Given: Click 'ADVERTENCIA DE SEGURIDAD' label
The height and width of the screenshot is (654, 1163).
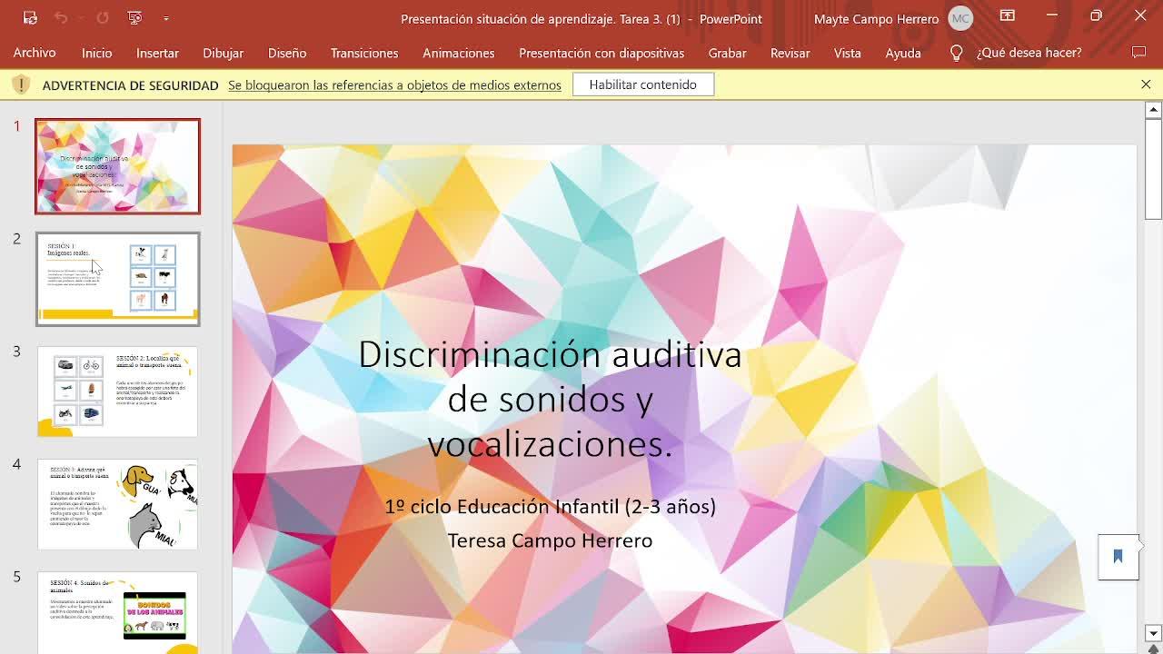Looking at the screenshot, I should pos(131,84).
